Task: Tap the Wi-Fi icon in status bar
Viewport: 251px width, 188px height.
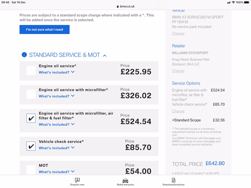Action: (x=233, y=2)
